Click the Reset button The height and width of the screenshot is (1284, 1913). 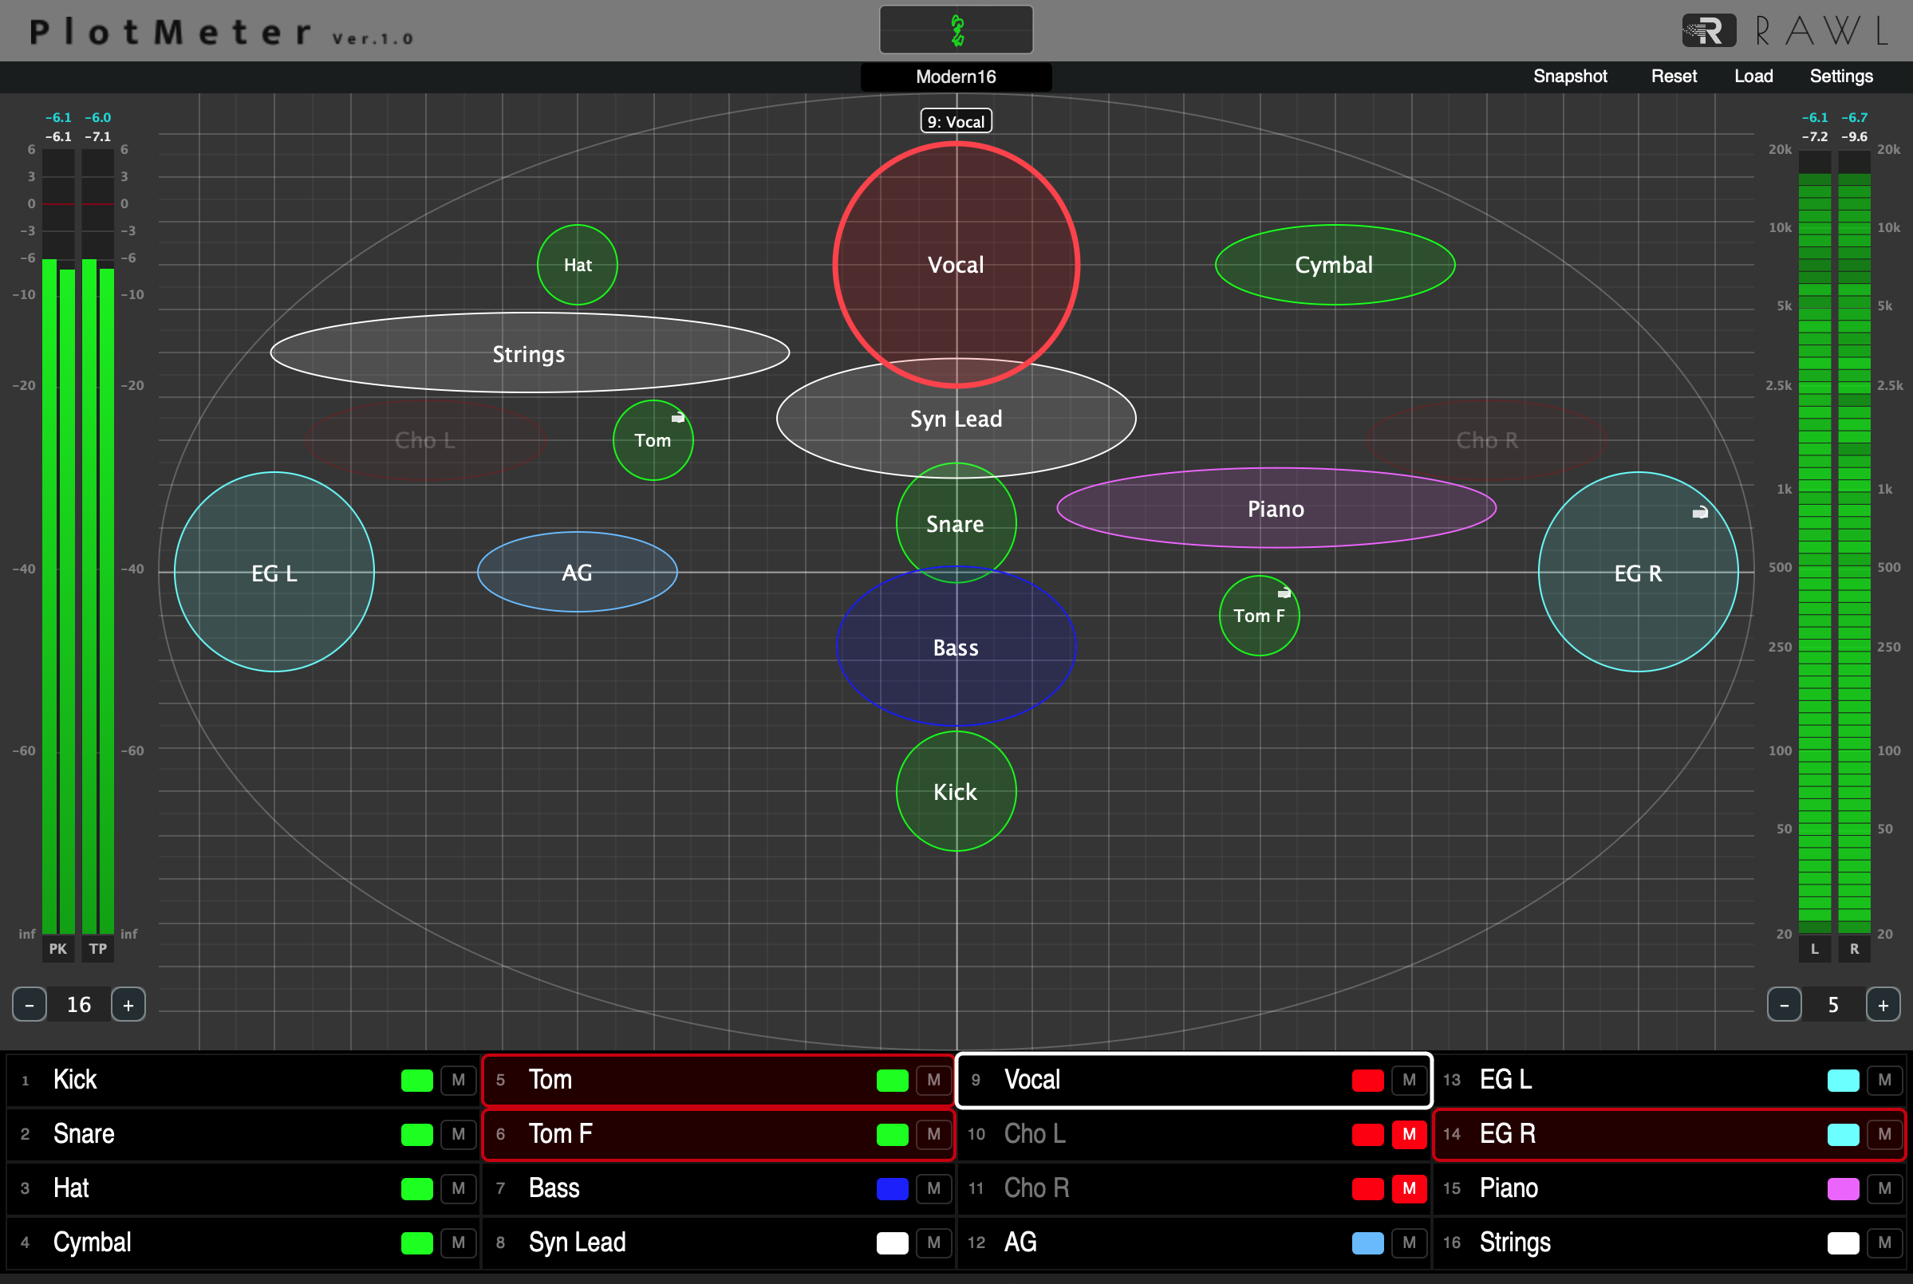[1673, 76]
